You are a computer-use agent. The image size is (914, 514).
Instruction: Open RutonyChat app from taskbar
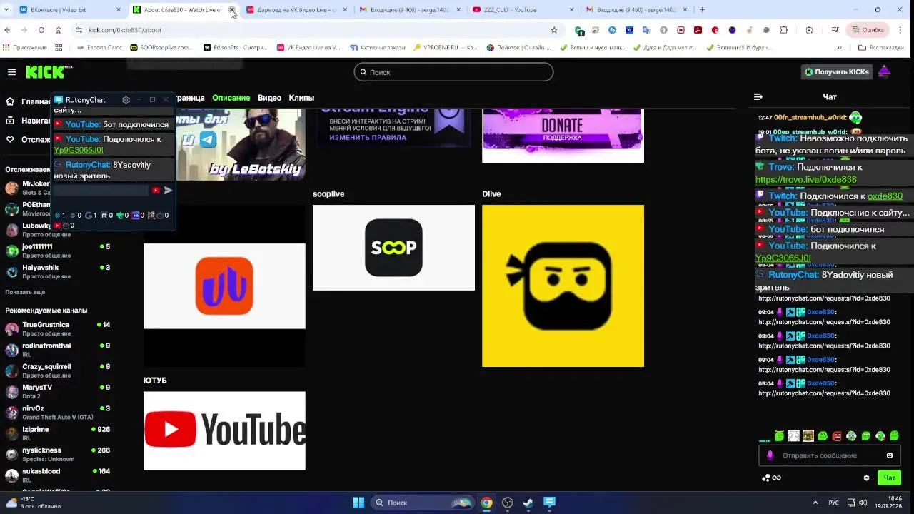(x=549, y=503)
